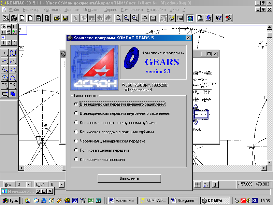Open the Файл menu
The image size is (273, 205).
pyautogui.click(x=14, y=10)
